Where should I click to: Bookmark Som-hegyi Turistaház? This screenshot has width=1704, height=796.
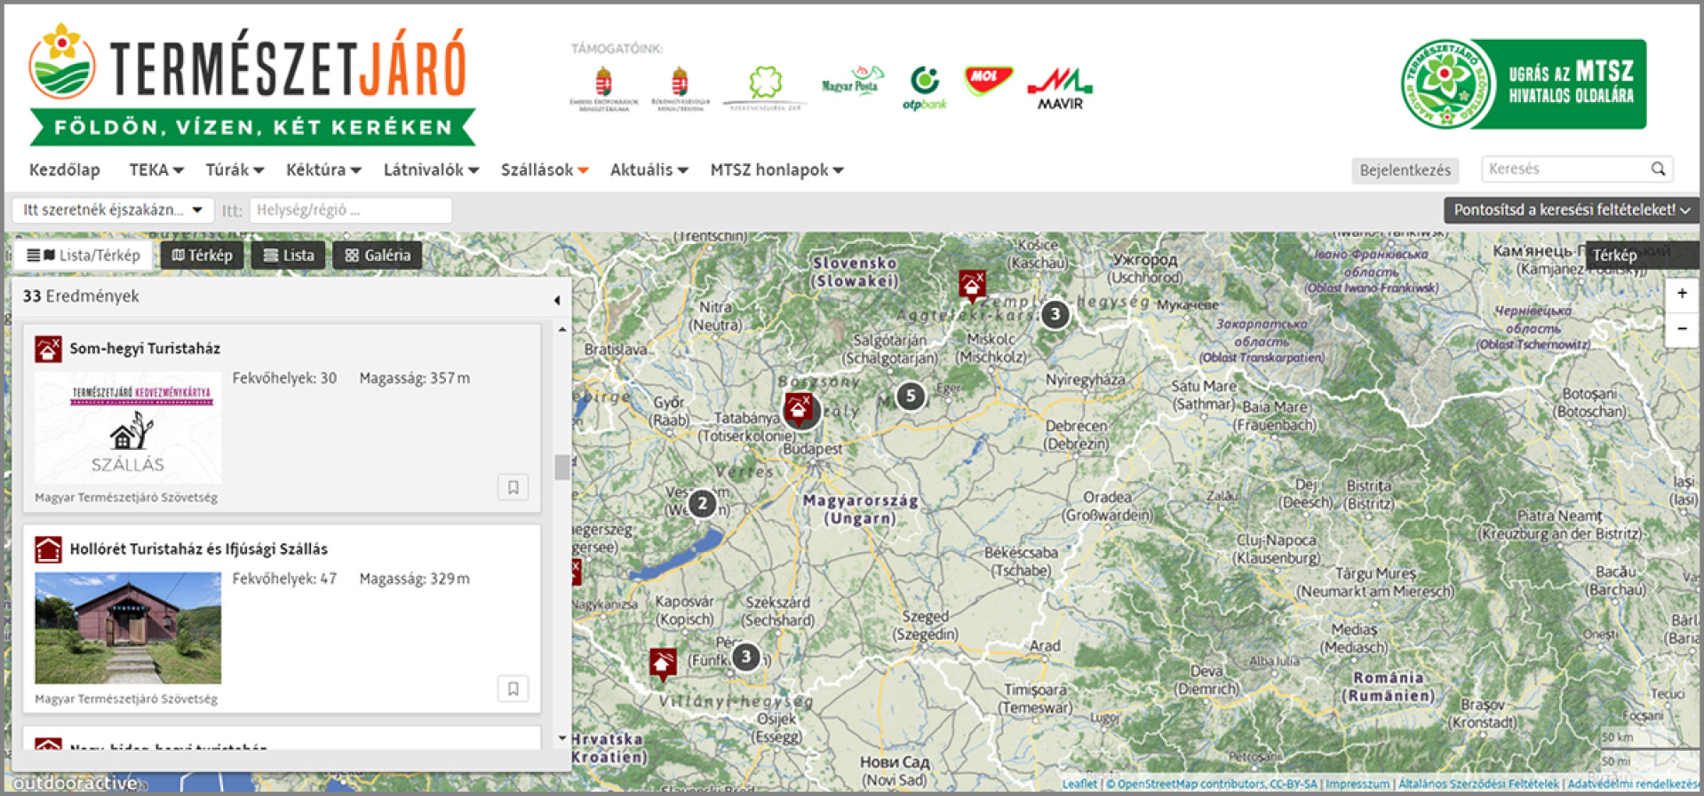513,487
